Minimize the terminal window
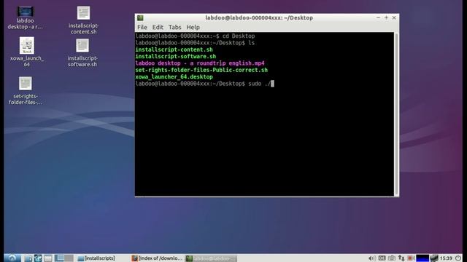Viewport: 467px width, 262px height. 378,17
